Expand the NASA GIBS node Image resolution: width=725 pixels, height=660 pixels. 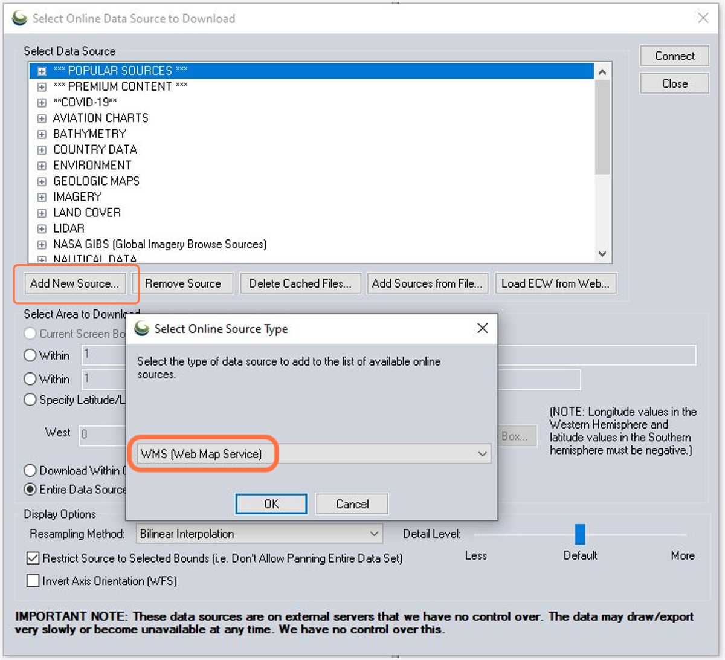(42, 245)
